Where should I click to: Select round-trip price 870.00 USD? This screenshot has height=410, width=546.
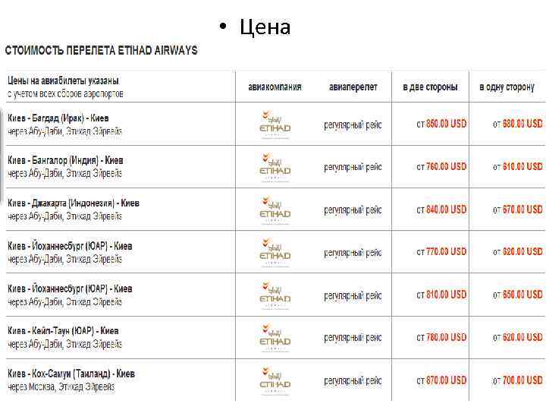pos(441,380)
